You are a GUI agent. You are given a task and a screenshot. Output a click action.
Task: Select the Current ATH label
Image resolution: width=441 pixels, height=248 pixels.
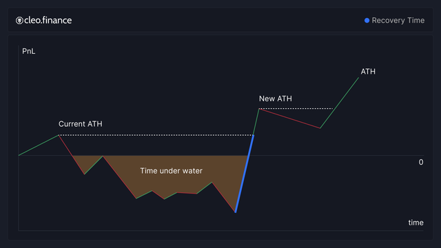point(81,124)
